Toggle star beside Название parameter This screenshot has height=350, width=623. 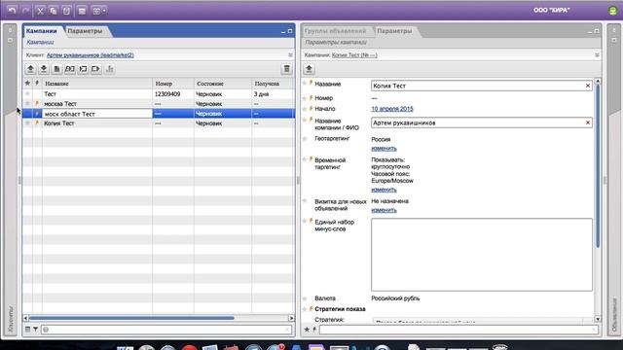pyautogui.click(x=305, y=84)
